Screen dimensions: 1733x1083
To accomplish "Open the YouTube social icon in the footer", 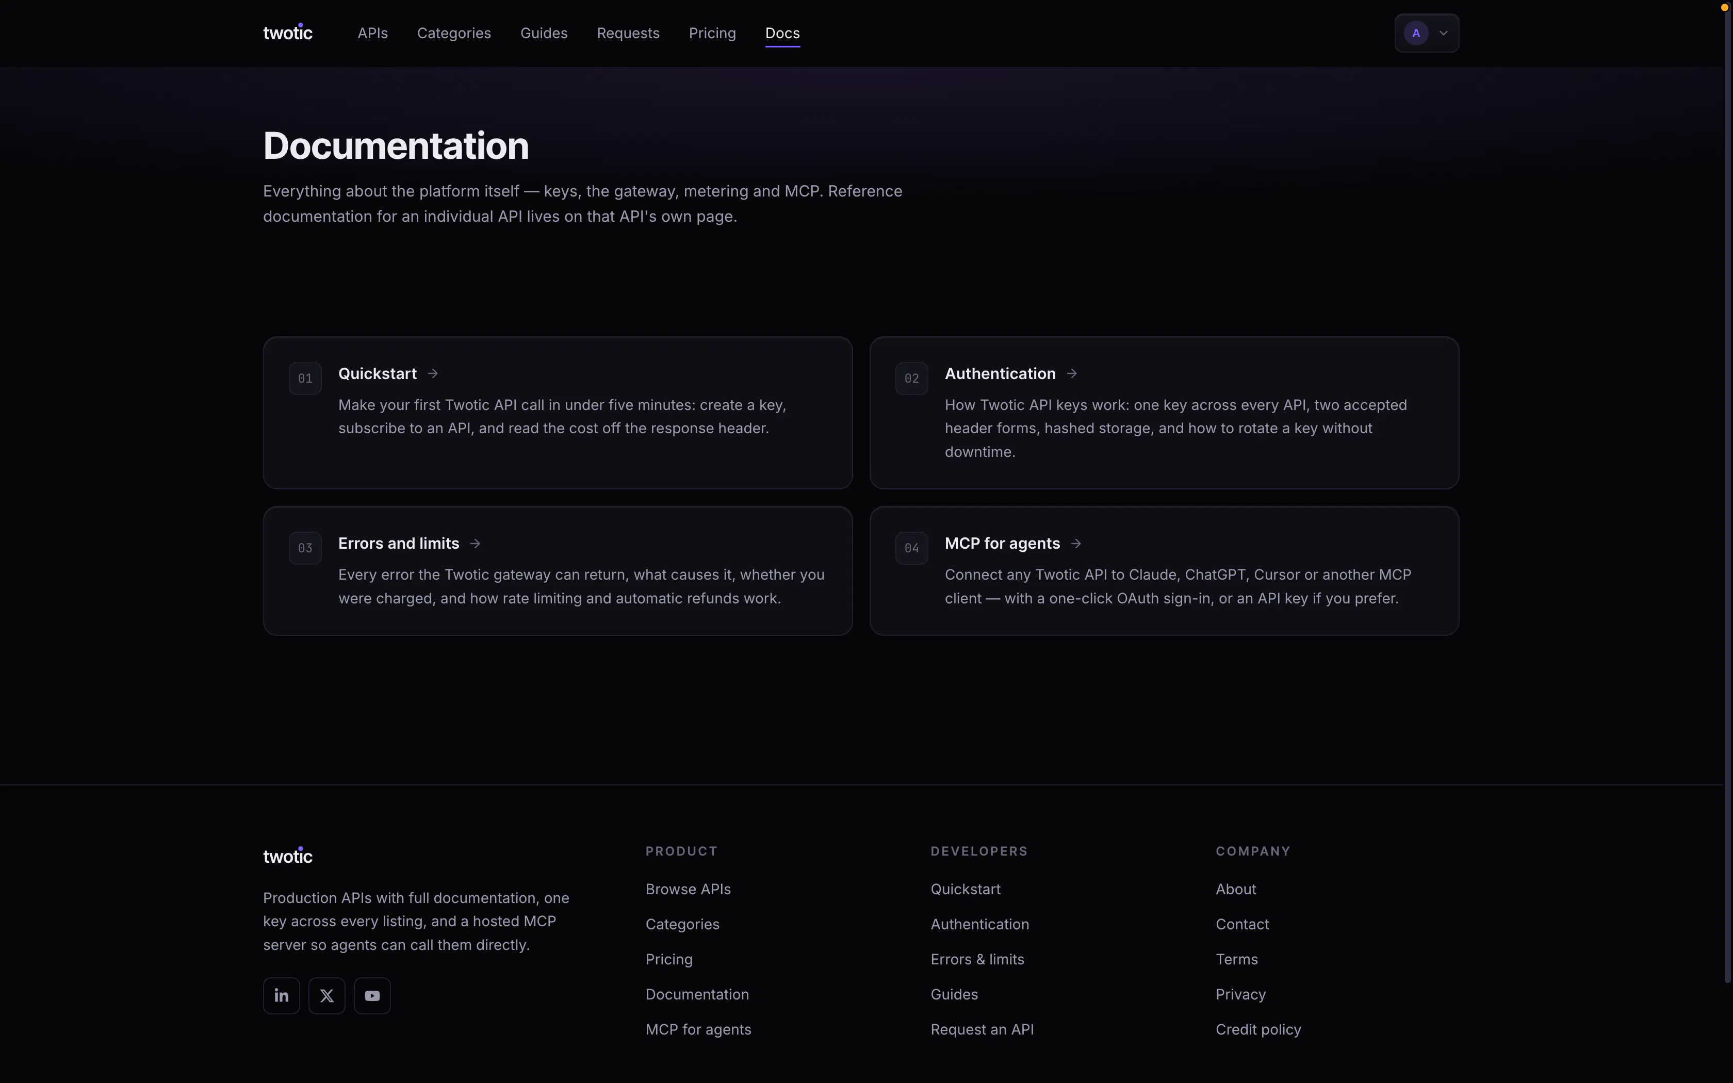I will [372, 996].
